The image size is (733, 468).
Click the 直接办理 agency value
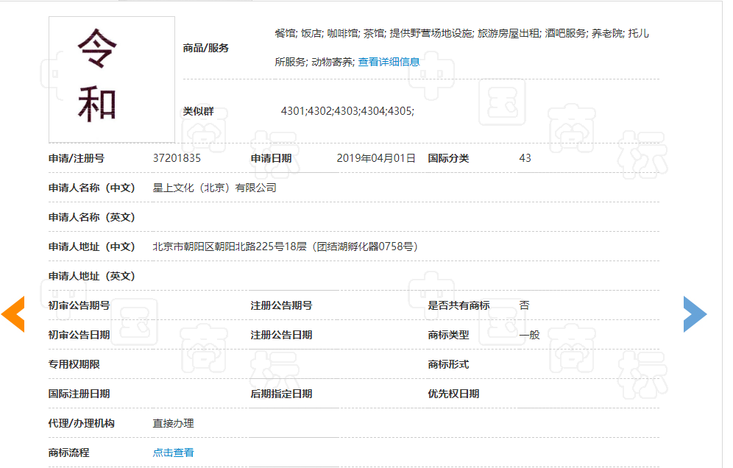click(174, 423)
